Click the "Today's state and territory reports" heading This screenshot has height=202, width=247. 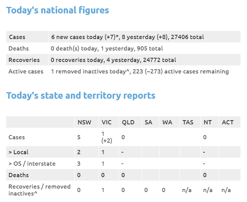(81, 95)
